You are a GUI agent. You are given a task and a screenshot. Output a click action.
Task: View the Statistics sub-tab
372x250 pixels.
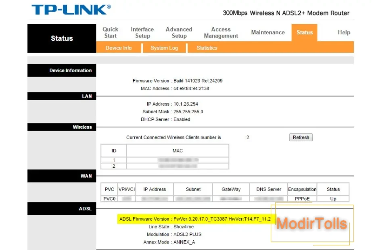tap(207, 48)
